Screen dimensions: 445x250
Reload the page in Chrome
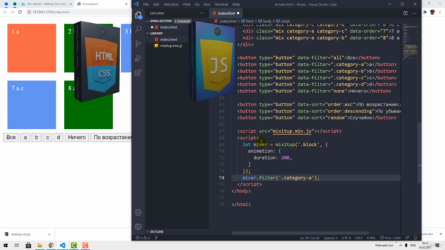click(20, 12)
